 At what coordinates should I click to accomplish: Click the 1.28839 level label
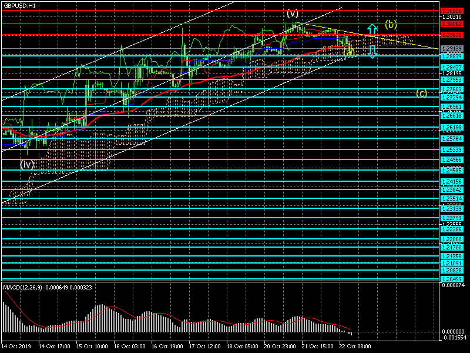[452, 56]
